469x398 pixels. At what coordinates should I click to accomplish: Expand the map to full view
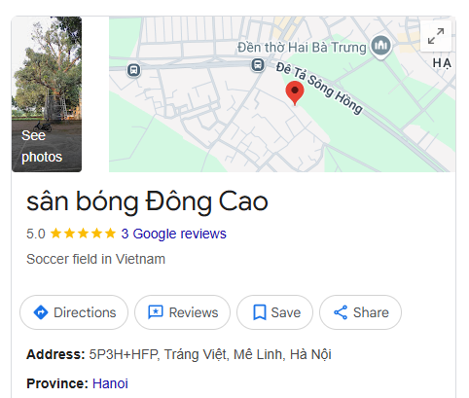[436, 36]
